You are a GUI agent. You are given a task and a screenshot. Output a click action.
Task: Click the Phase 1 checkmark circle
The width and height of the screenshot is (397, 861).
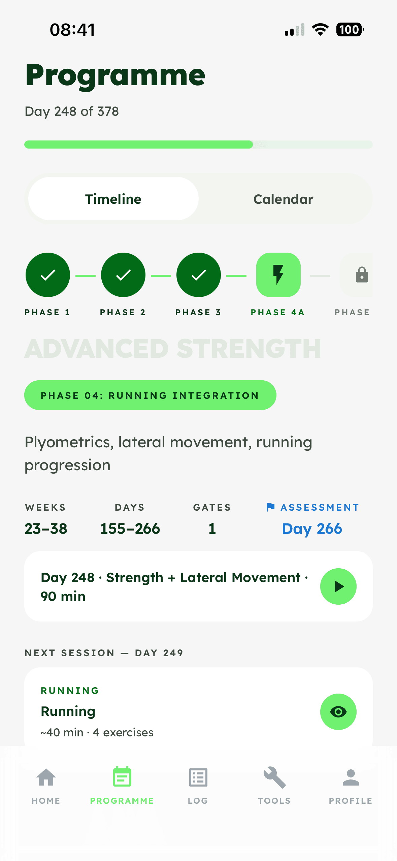tap(47, 275)
